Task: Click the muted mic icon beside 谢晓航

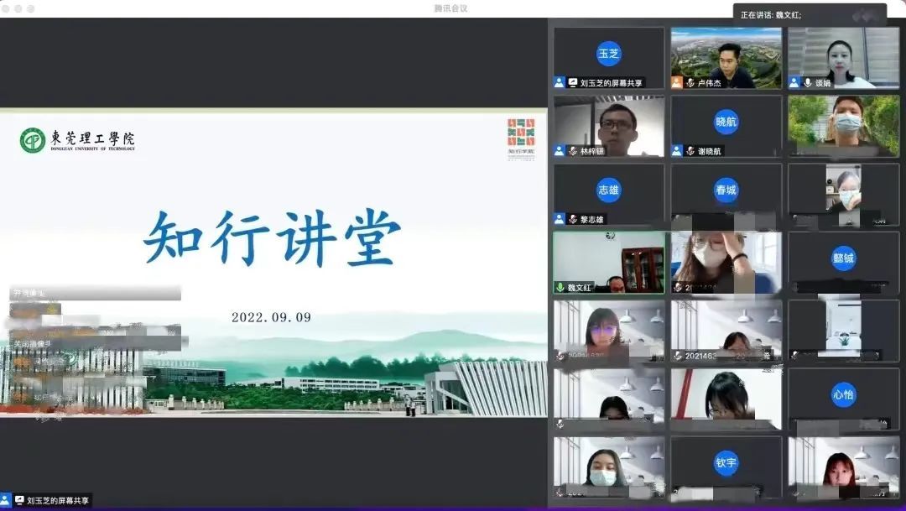Action: tap(690, 151)
